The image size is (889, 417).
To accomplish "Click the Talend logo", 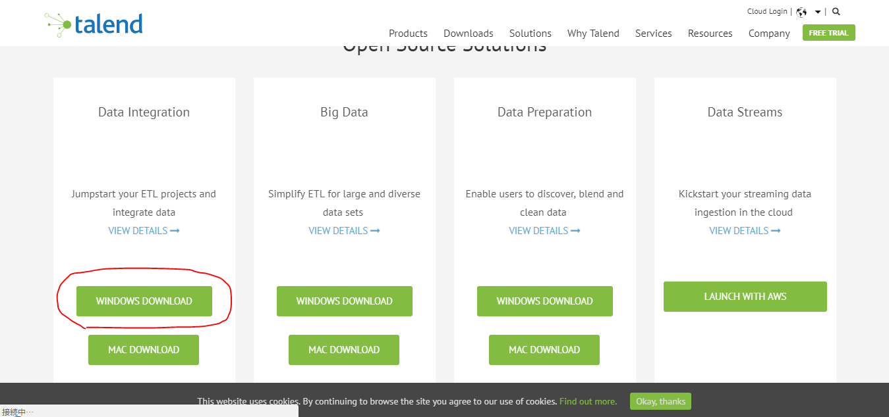I will (94, 25).
